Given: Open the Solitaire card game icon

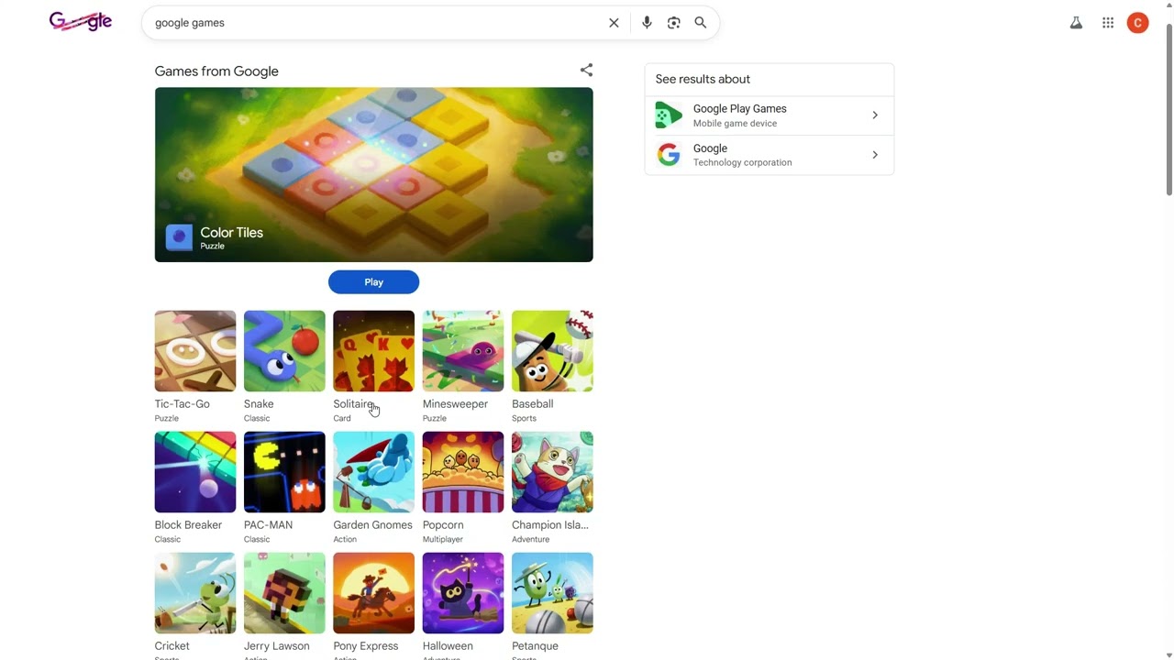Looking at the screenshot, I should pyautogui.click(x=373, y=351).
